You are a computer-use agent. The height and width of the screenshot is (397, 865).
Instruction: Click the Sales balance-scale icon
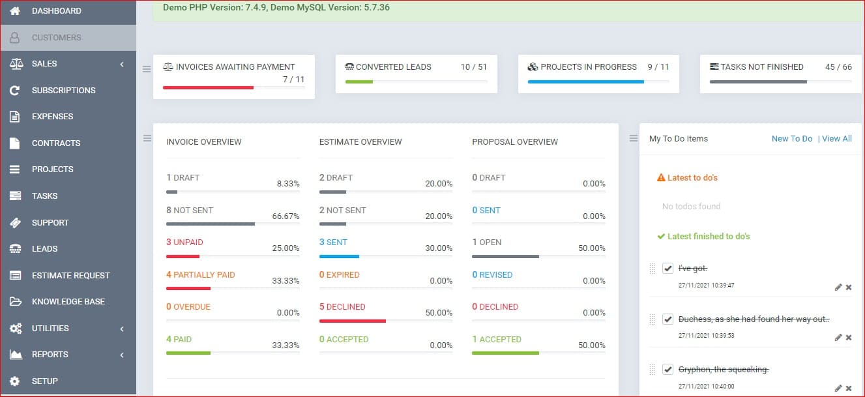pyautogui.click(x=15, y=64)
